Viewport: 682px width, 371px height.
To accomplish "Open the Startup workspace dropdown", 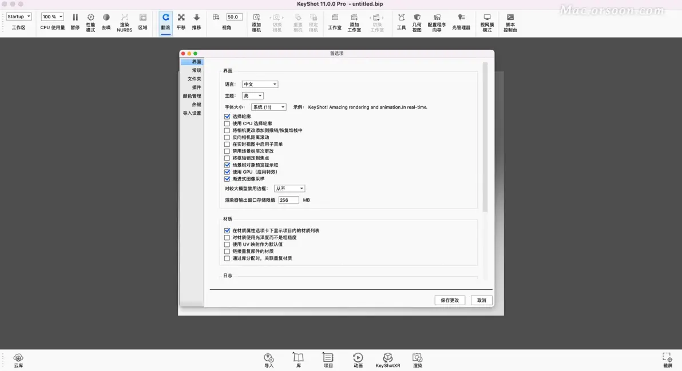I will (x=19, y=17).
